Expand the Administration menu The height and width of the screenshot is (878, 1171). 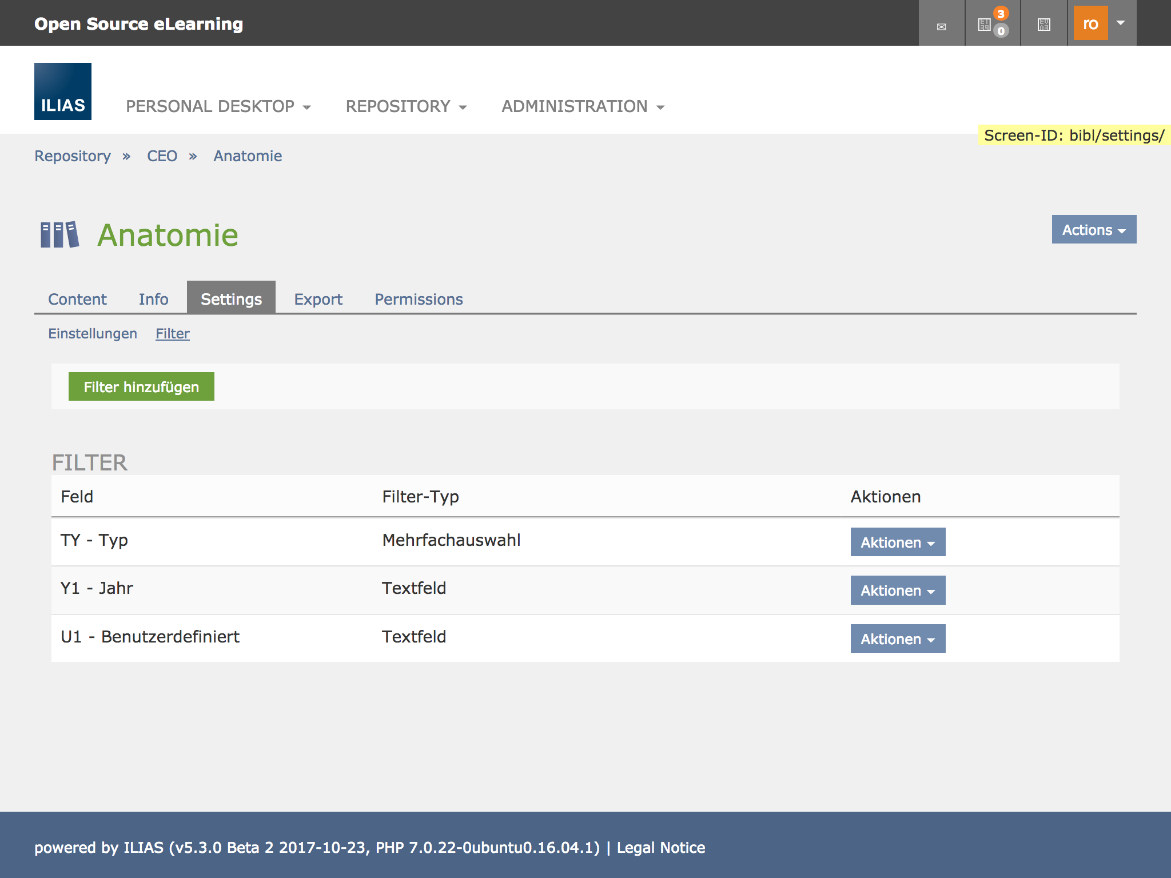click(583, 106)
